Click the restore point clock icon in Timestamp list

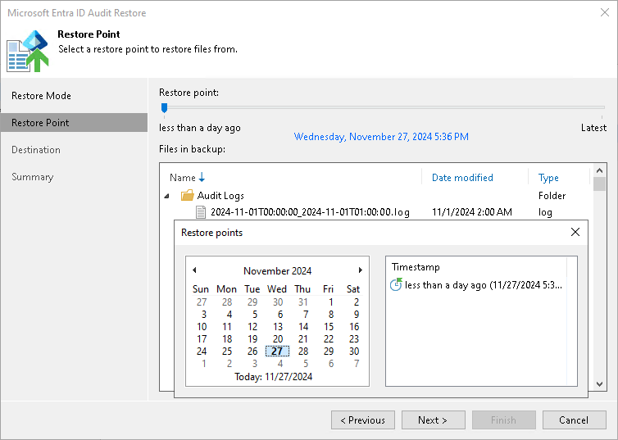pyautogui.click(x=396, y=284)
